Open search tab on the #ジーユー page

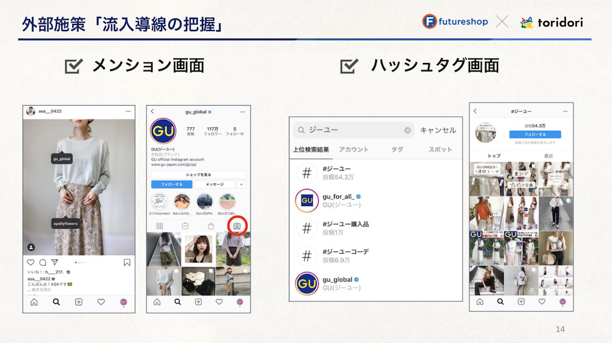tap(501, 301)
